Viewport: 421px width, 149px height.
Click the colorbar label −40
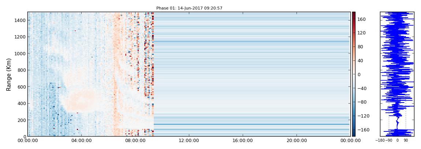[x=362, y=88]
